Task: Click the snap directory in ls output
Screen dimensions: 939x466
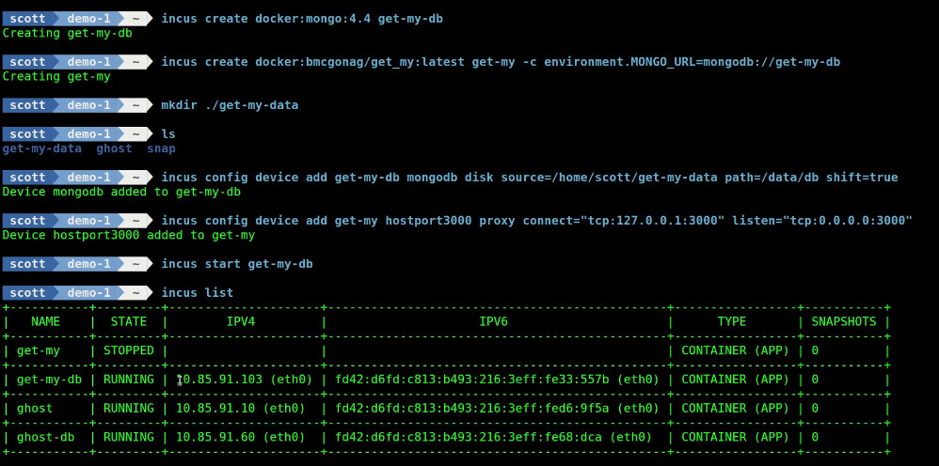Action: [x=161, y=148]
